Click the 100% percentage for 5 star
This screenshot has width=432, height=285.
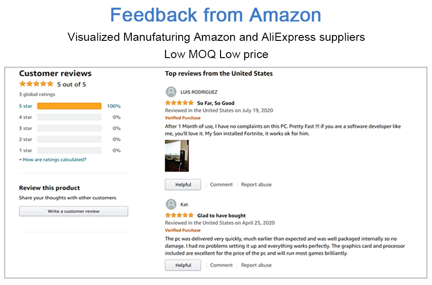[x=114, y=106]
